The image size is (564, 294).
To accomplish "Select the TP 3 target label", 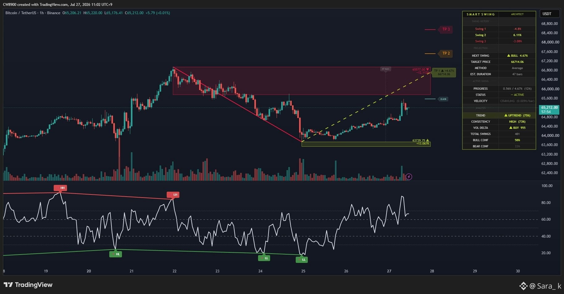I will 446,29.
